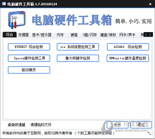155x139 pixels.
Task: Open the 显卡/显示器 tab
Action: pos(42,35)
